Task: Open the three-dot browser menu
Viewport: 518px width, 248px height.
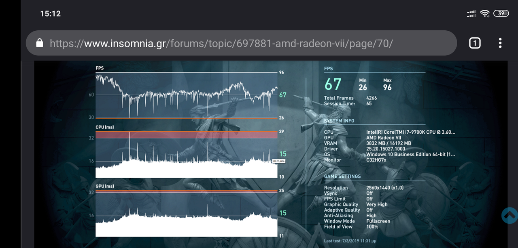Action: (501, 43)
